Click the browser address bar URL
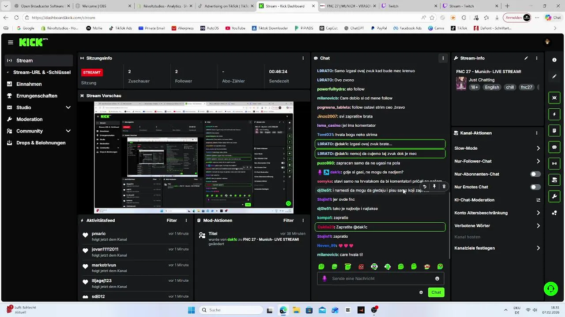The height and width of the screenshot is (317, 565). (x=64, y=18)
